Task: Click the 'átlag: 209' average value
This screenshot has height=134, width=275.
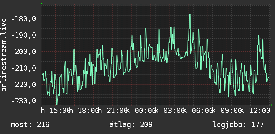Action: click(131, 125)
